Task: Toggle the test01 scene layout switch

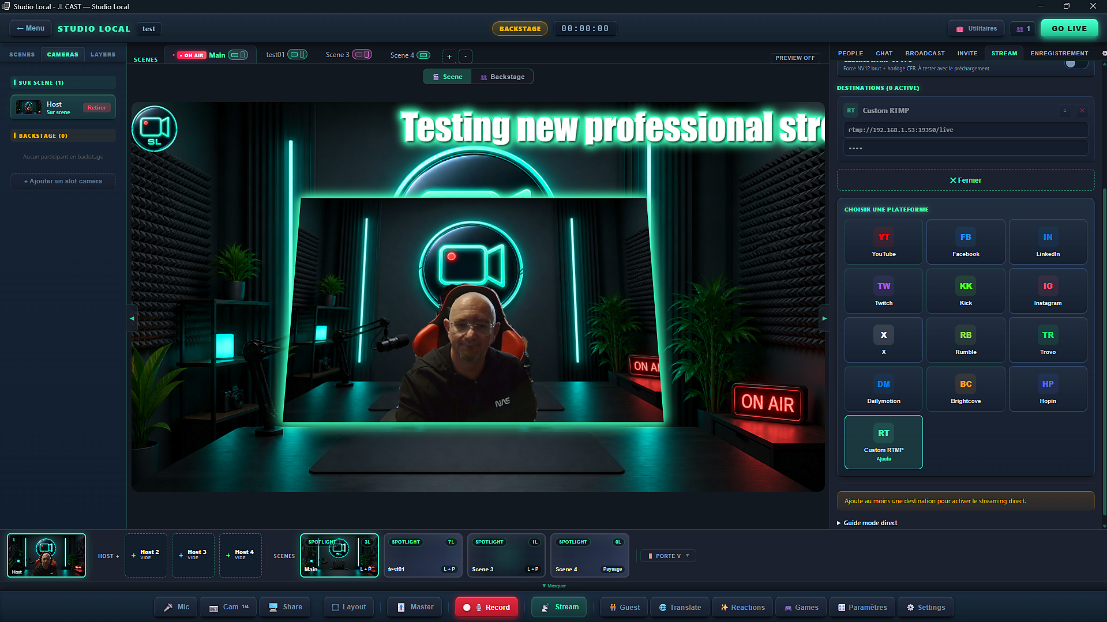Action: point(297,54)
